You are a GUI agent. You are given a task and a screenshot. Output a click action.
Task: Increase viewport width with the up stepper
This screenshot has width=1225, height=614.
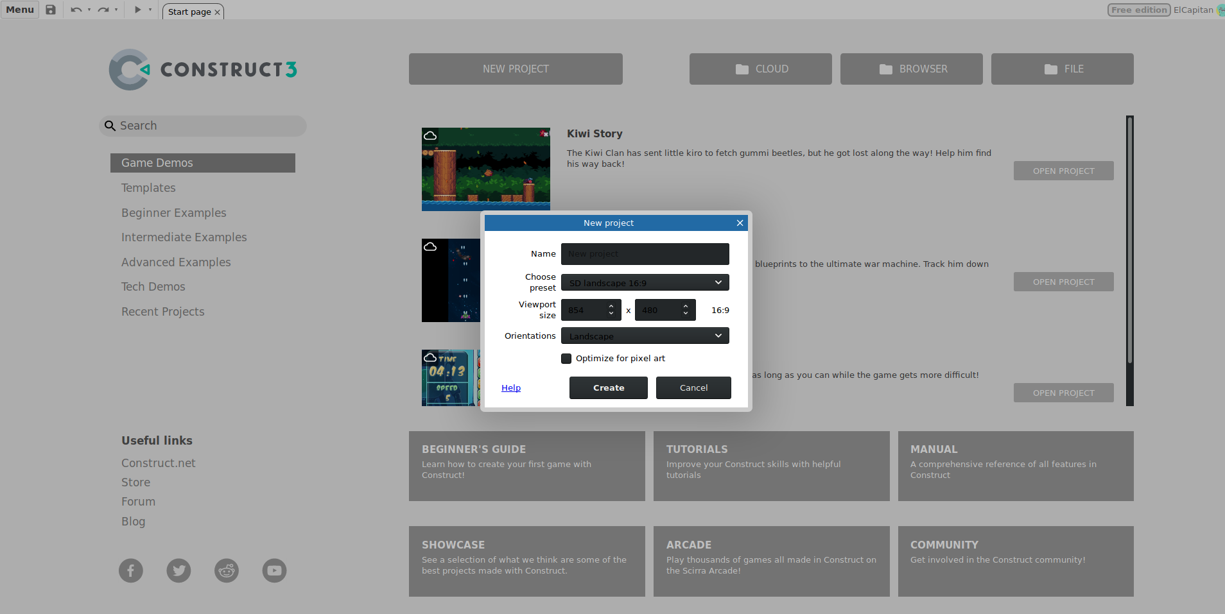click(x=611, y=305)
